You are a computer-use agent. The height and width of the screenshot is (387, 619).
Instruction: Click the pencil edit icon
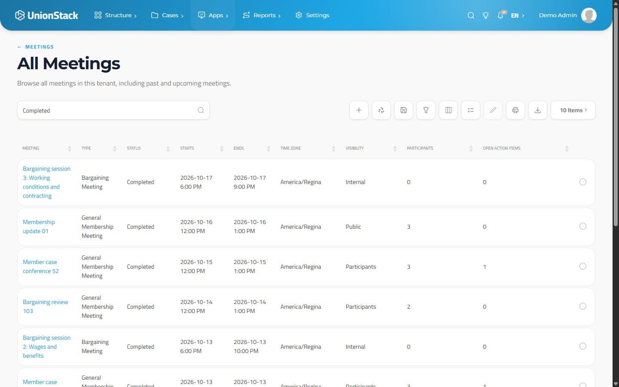click(x=493, y=110)
